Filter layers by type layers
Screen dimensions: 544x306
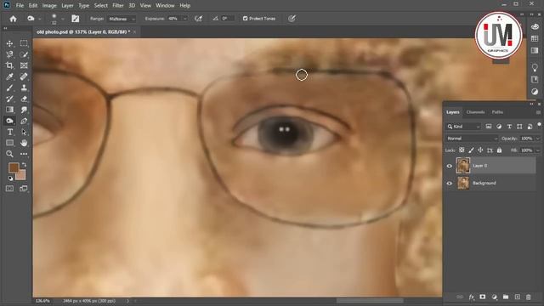point(509,127)
